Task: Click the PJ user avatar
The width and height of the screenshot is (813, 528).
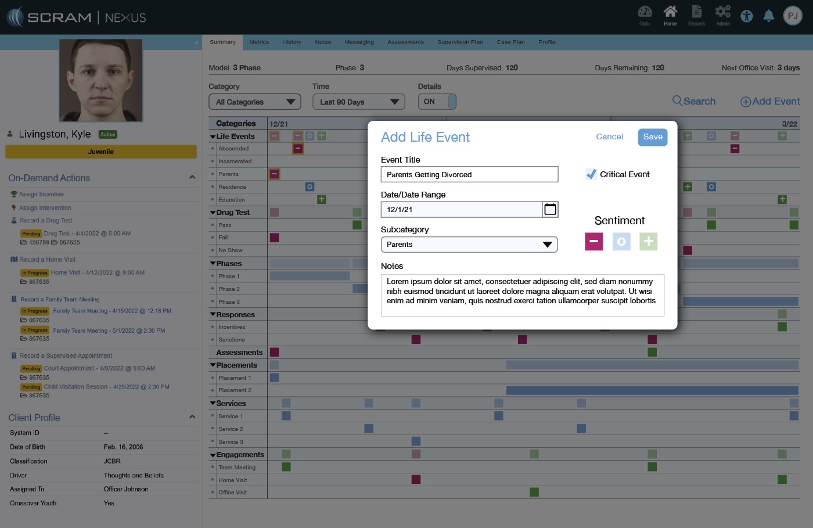Action: [x=793, y=16]
